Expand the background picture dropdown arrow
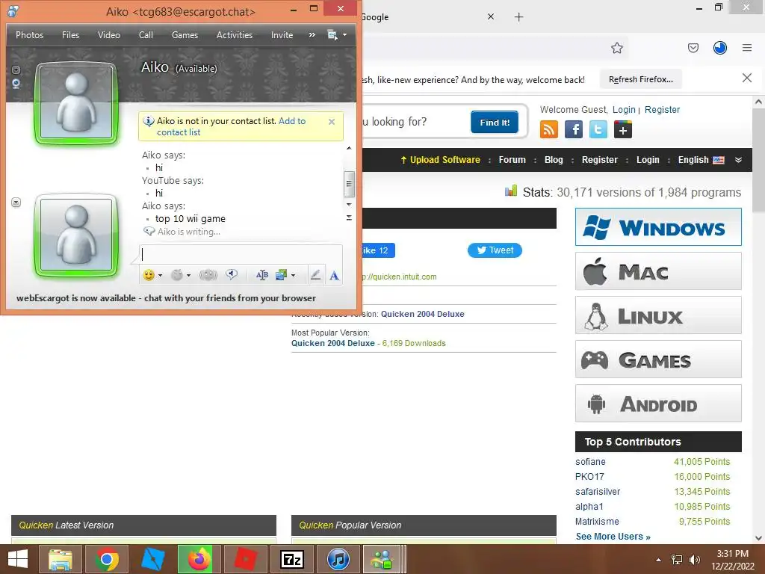 293,275
